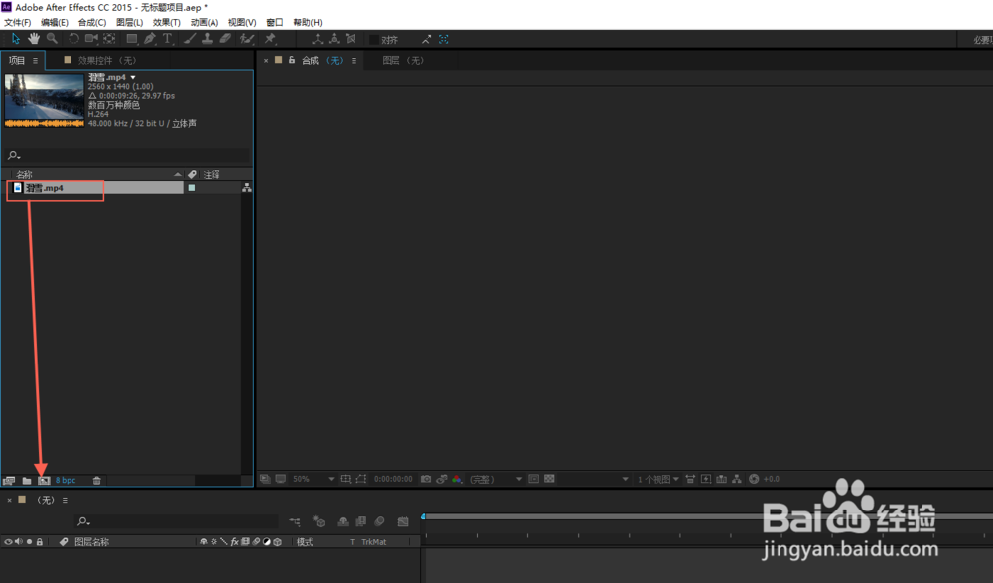Image resolution: width=993 pixels, height=583 pixels.
Task: Open the RGB channel display icon
Action: coord(457,479)
